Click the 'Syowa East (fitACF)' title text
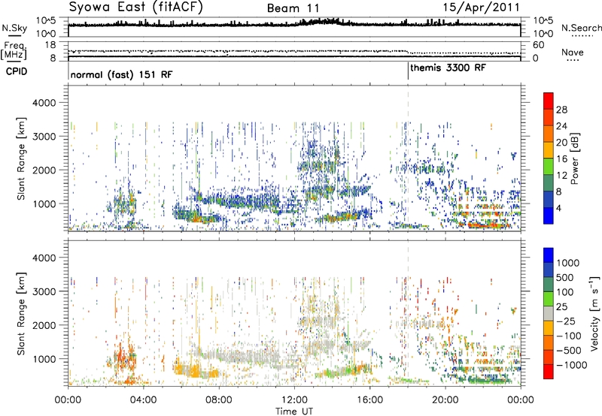602x416 pixels. coord(136,7)
